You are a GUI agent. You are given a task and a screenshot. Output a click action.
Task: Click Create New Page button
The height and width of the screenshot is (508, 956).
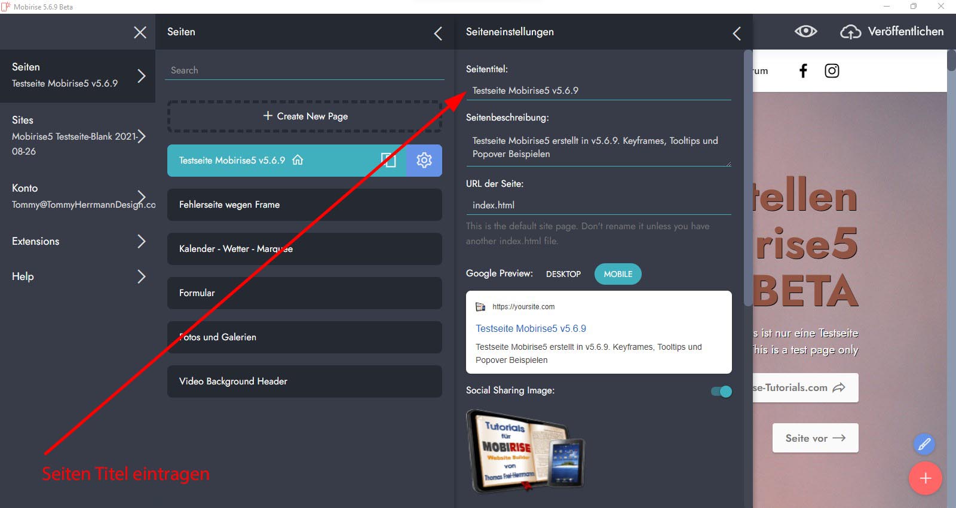(305, 116)
